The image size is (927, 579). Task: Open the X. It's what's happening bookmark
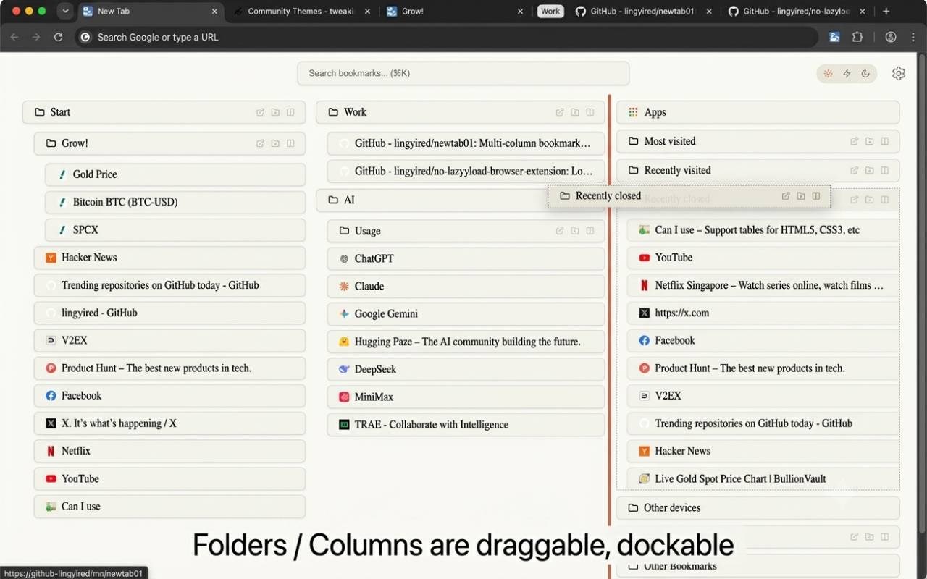[x=169, y=423]
